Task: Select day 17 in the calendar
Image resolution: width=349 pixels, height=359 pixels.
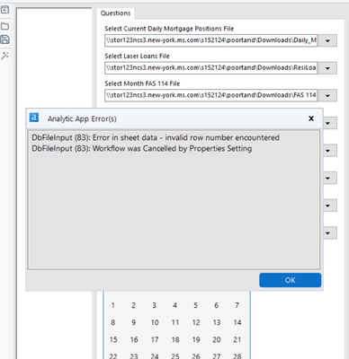Action: click(155, 340)
